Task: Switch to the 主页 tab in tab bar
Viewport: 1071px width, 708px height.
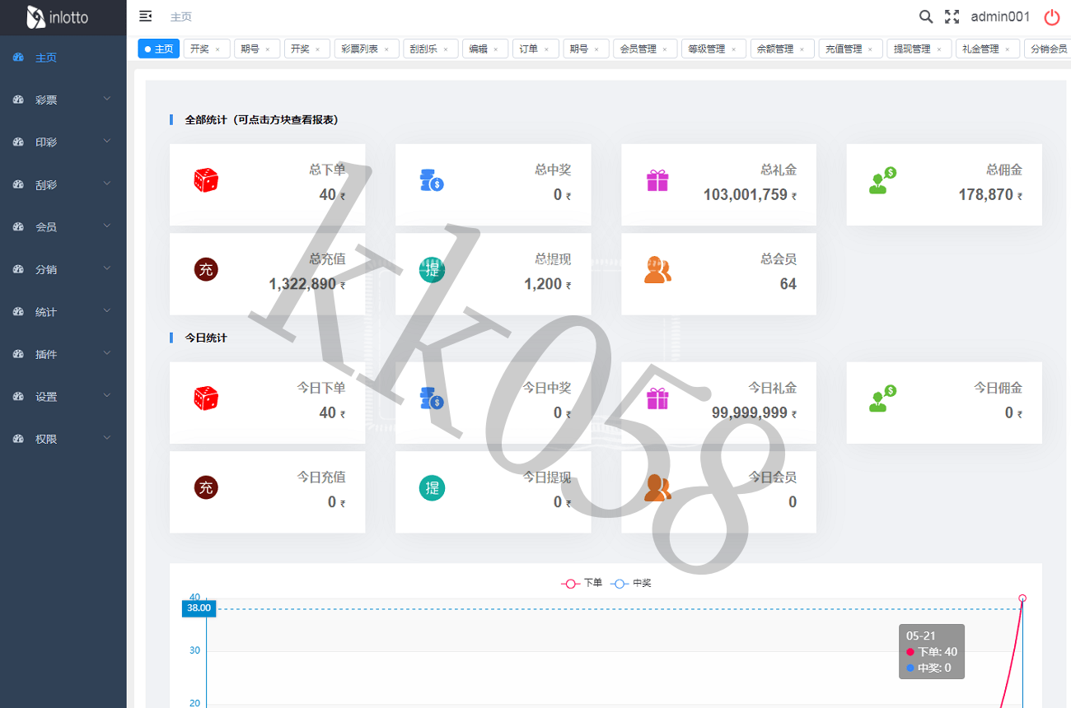Action: [x=159, y=49]
